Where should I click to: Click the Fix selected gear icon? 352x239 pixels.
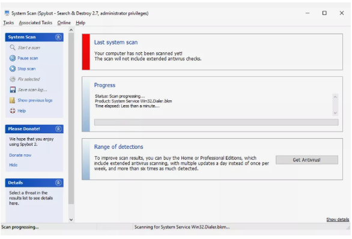click(13, 79)
